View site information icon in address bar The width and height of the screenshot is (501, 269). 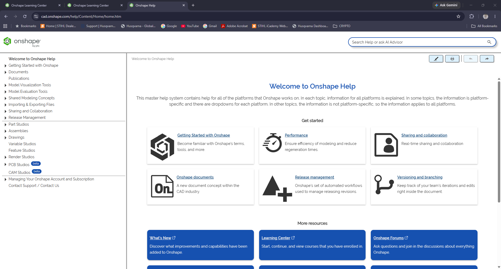[x=36, y=16]
